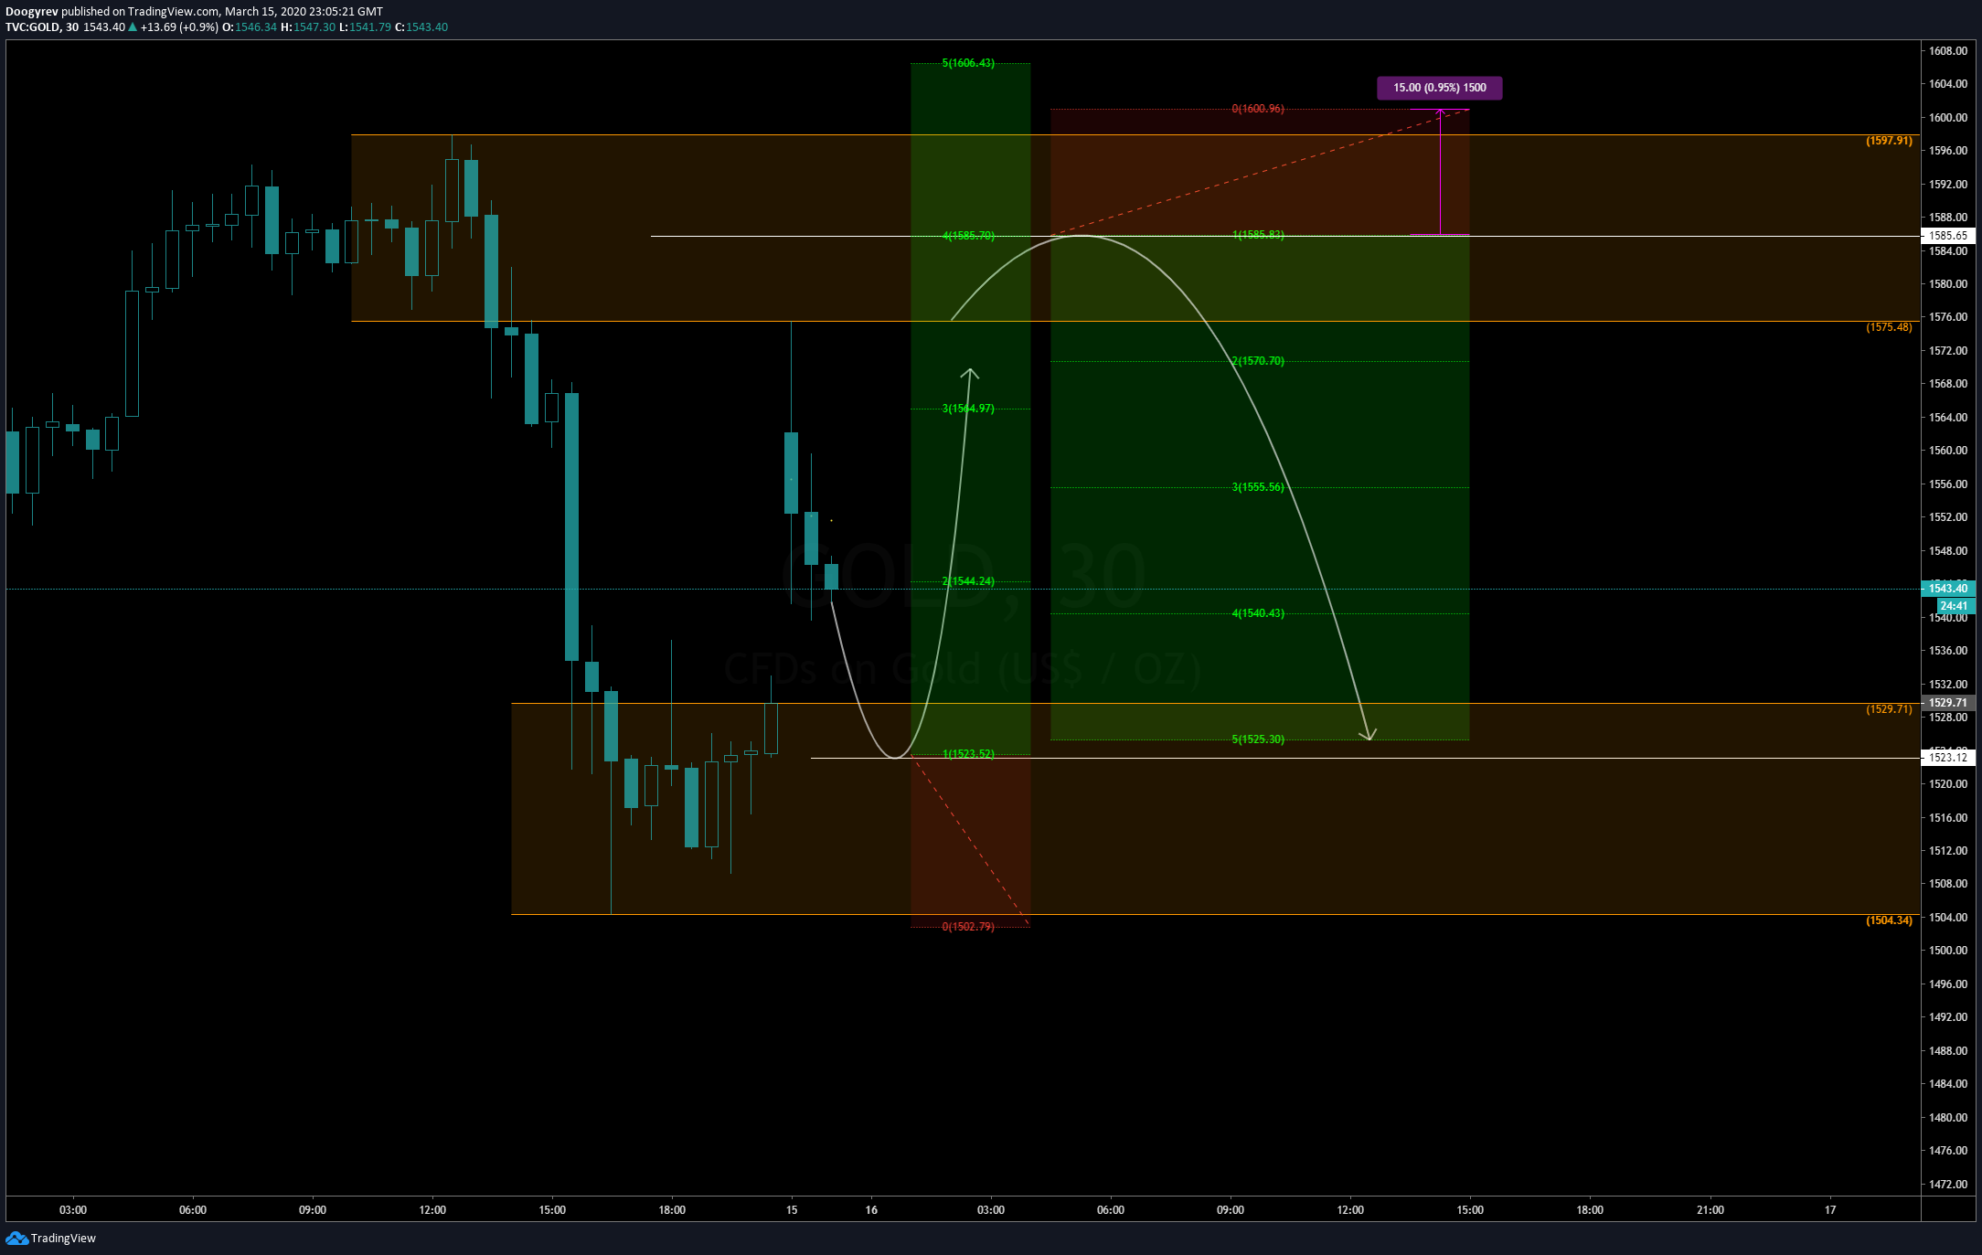This screenshot has height=1255, width=1982.
Task: Click the Fibonacci label 3(1555.56)
Action: point(1258,487)
